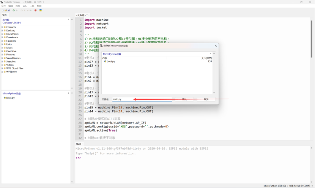Click the MicroPython设备 header in dialog
The width and height of the screenshot is (315, 188).
click(x=112, y=54)
